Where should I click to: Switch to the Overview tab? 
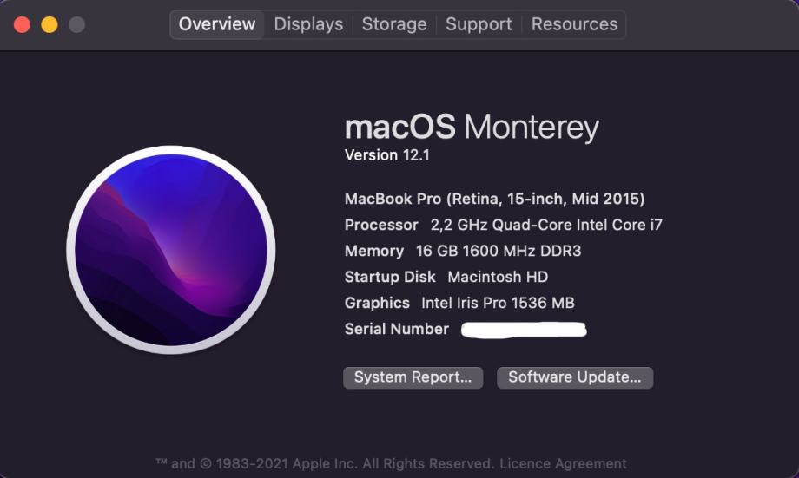pos(217,24)
